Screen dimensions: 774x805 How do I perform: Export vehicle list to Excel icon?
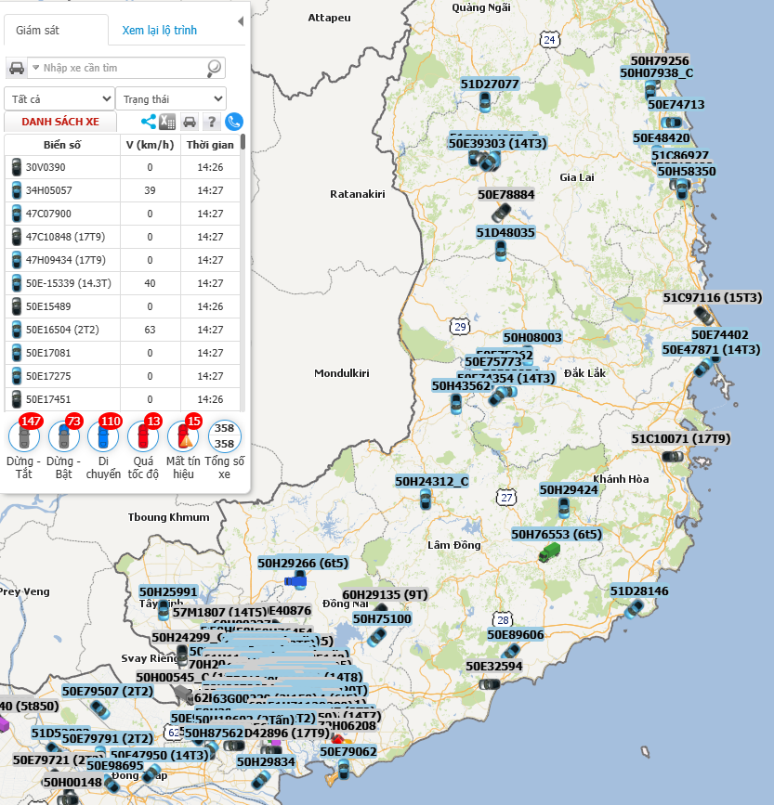click(167, 122)
